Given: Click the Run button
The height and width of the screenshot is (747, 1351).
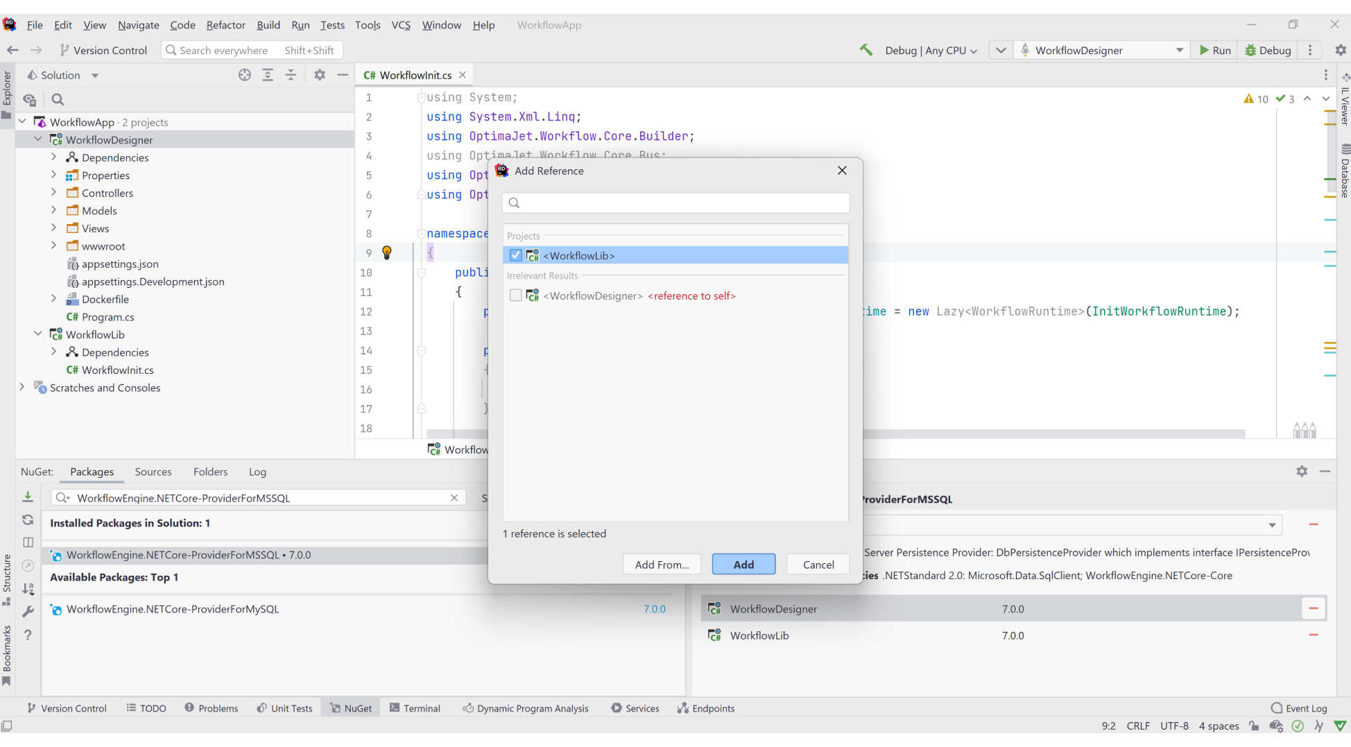Looking at the screenshot, I should coord(1215,50).
